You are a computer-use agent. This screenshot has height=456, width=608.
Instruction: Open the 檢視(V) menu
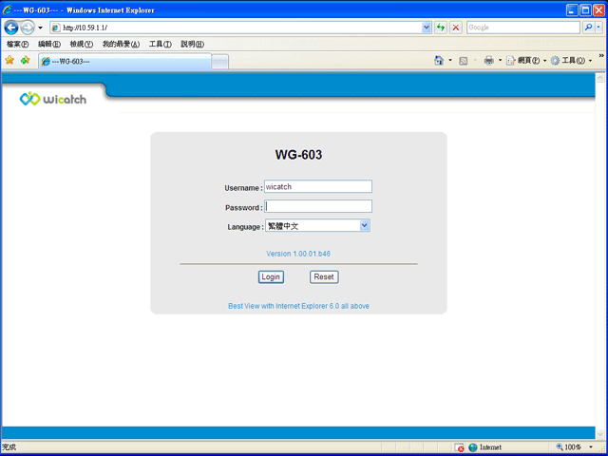[82, 45]
